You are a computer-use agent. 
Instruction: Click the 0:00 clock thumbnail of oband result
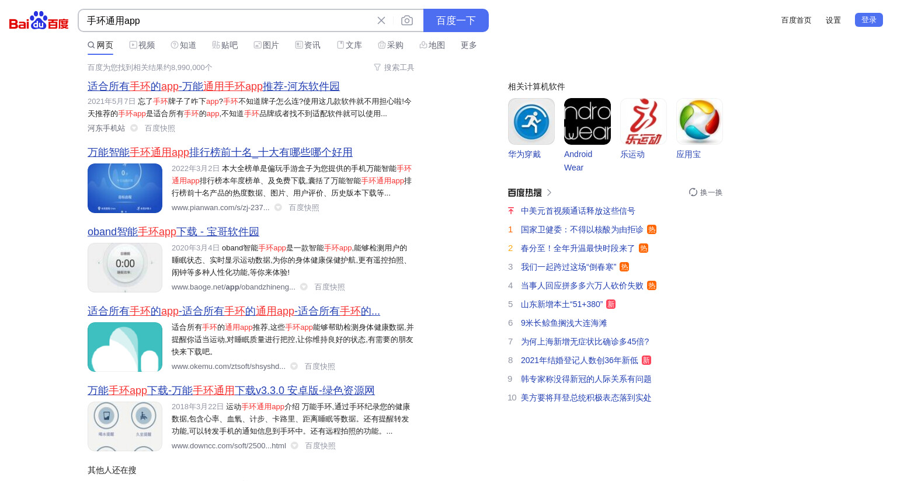125,267
